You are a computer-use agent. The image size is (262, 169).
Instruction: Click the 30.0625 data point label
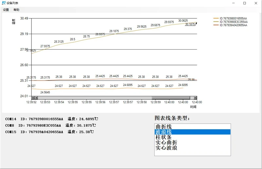(x=183, y=21)
